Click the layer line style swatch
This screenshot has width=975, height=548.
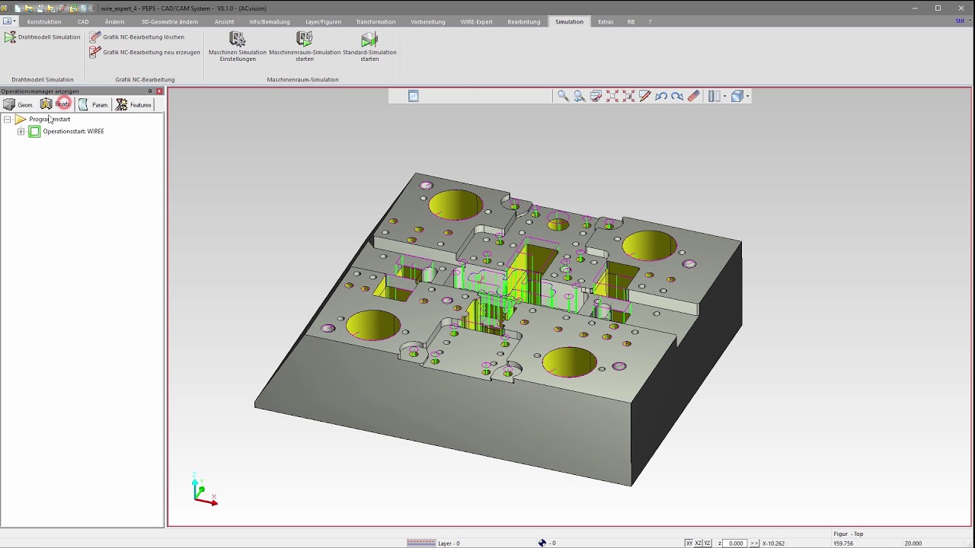(421, 543)
